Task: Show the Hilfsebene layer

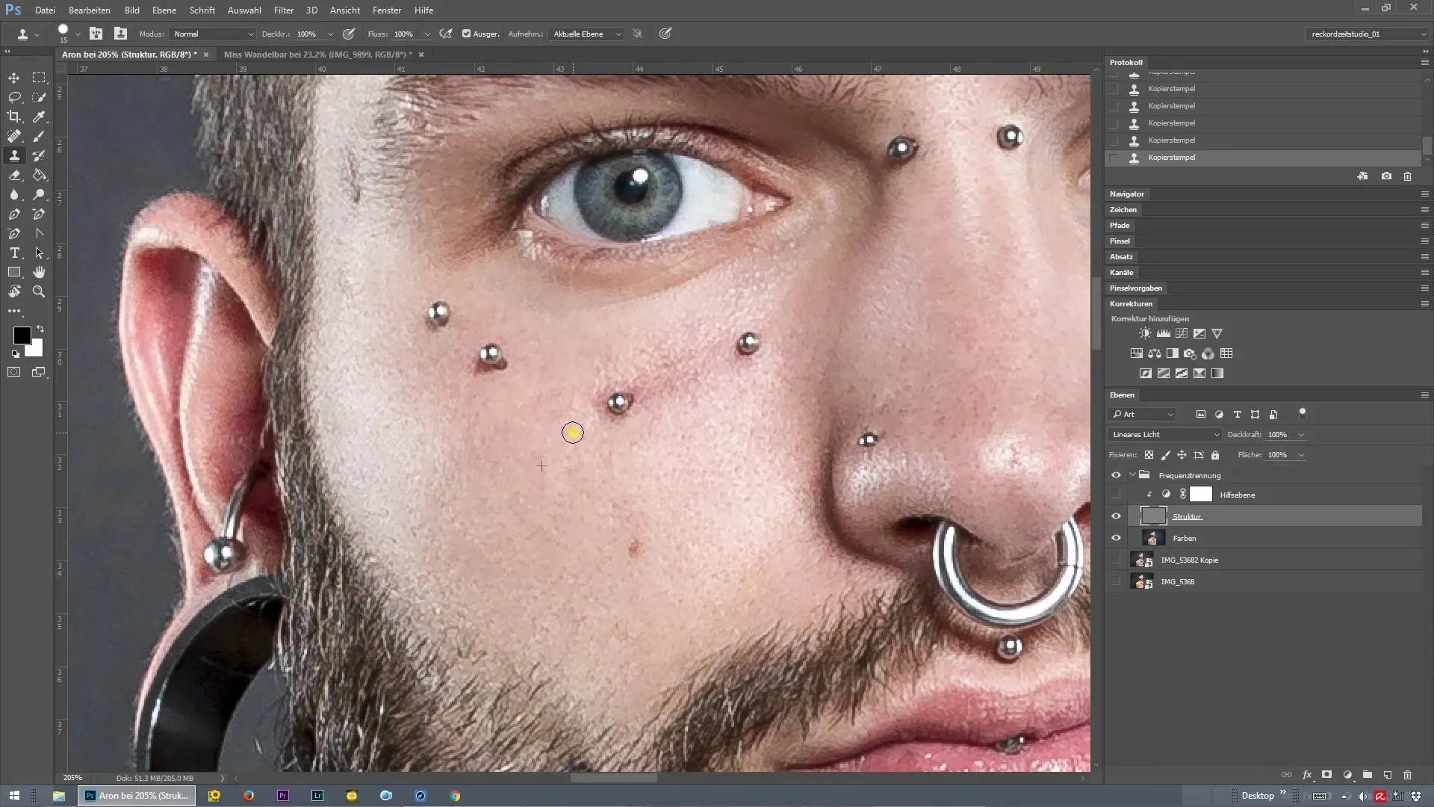Action: point(1116,495)
